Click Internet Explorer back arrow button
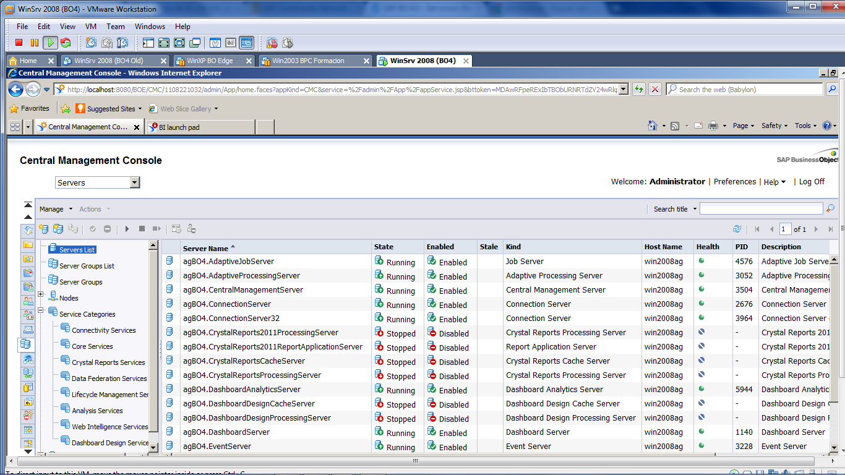 (16, 89)
